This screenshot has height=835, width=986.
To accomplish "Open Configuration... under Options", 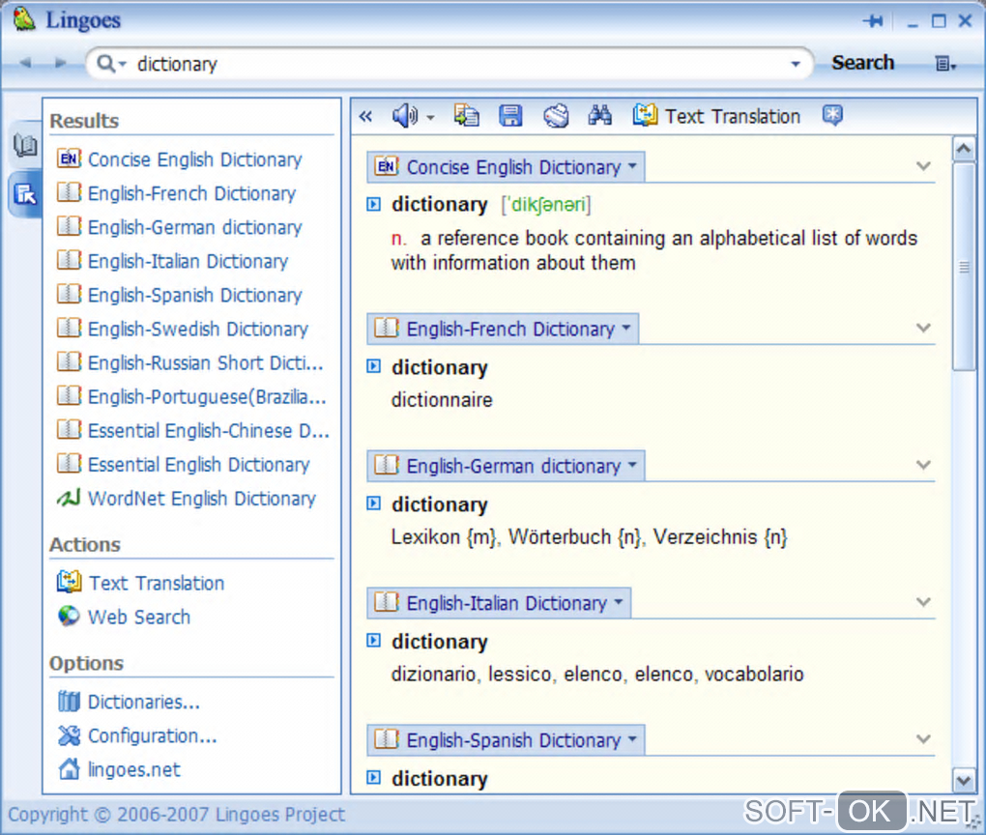I will click(137, 735).
